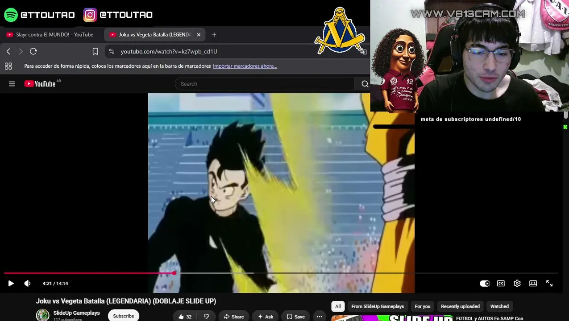
Task: Click the YouTube search magnifier button
Action: (x=365, y=84)
